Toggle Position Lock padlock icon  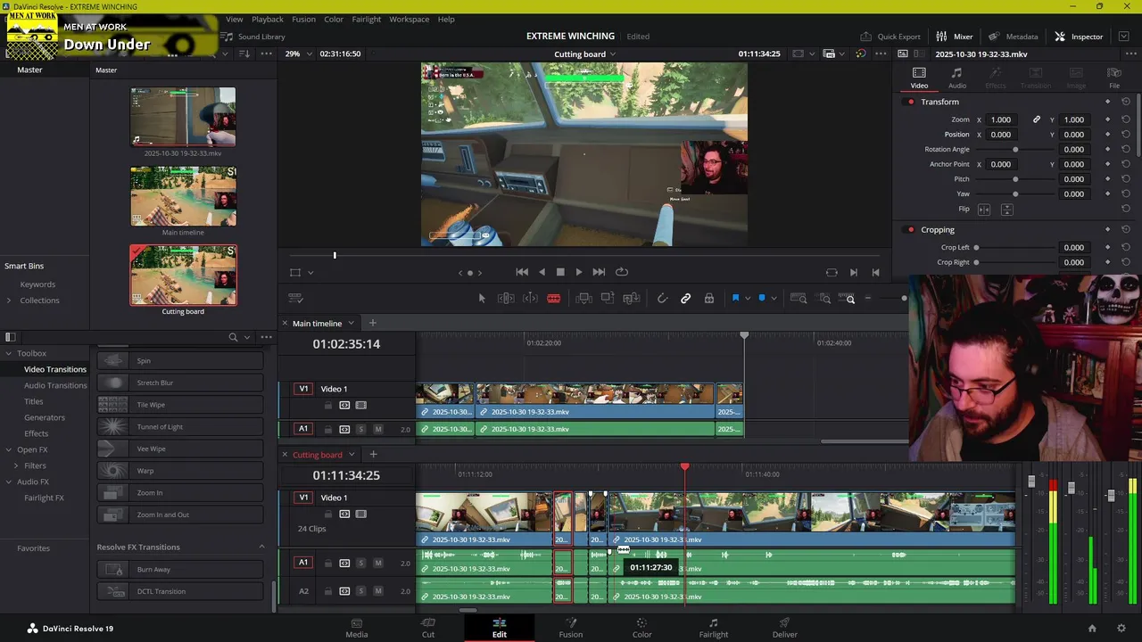(709, 299)
